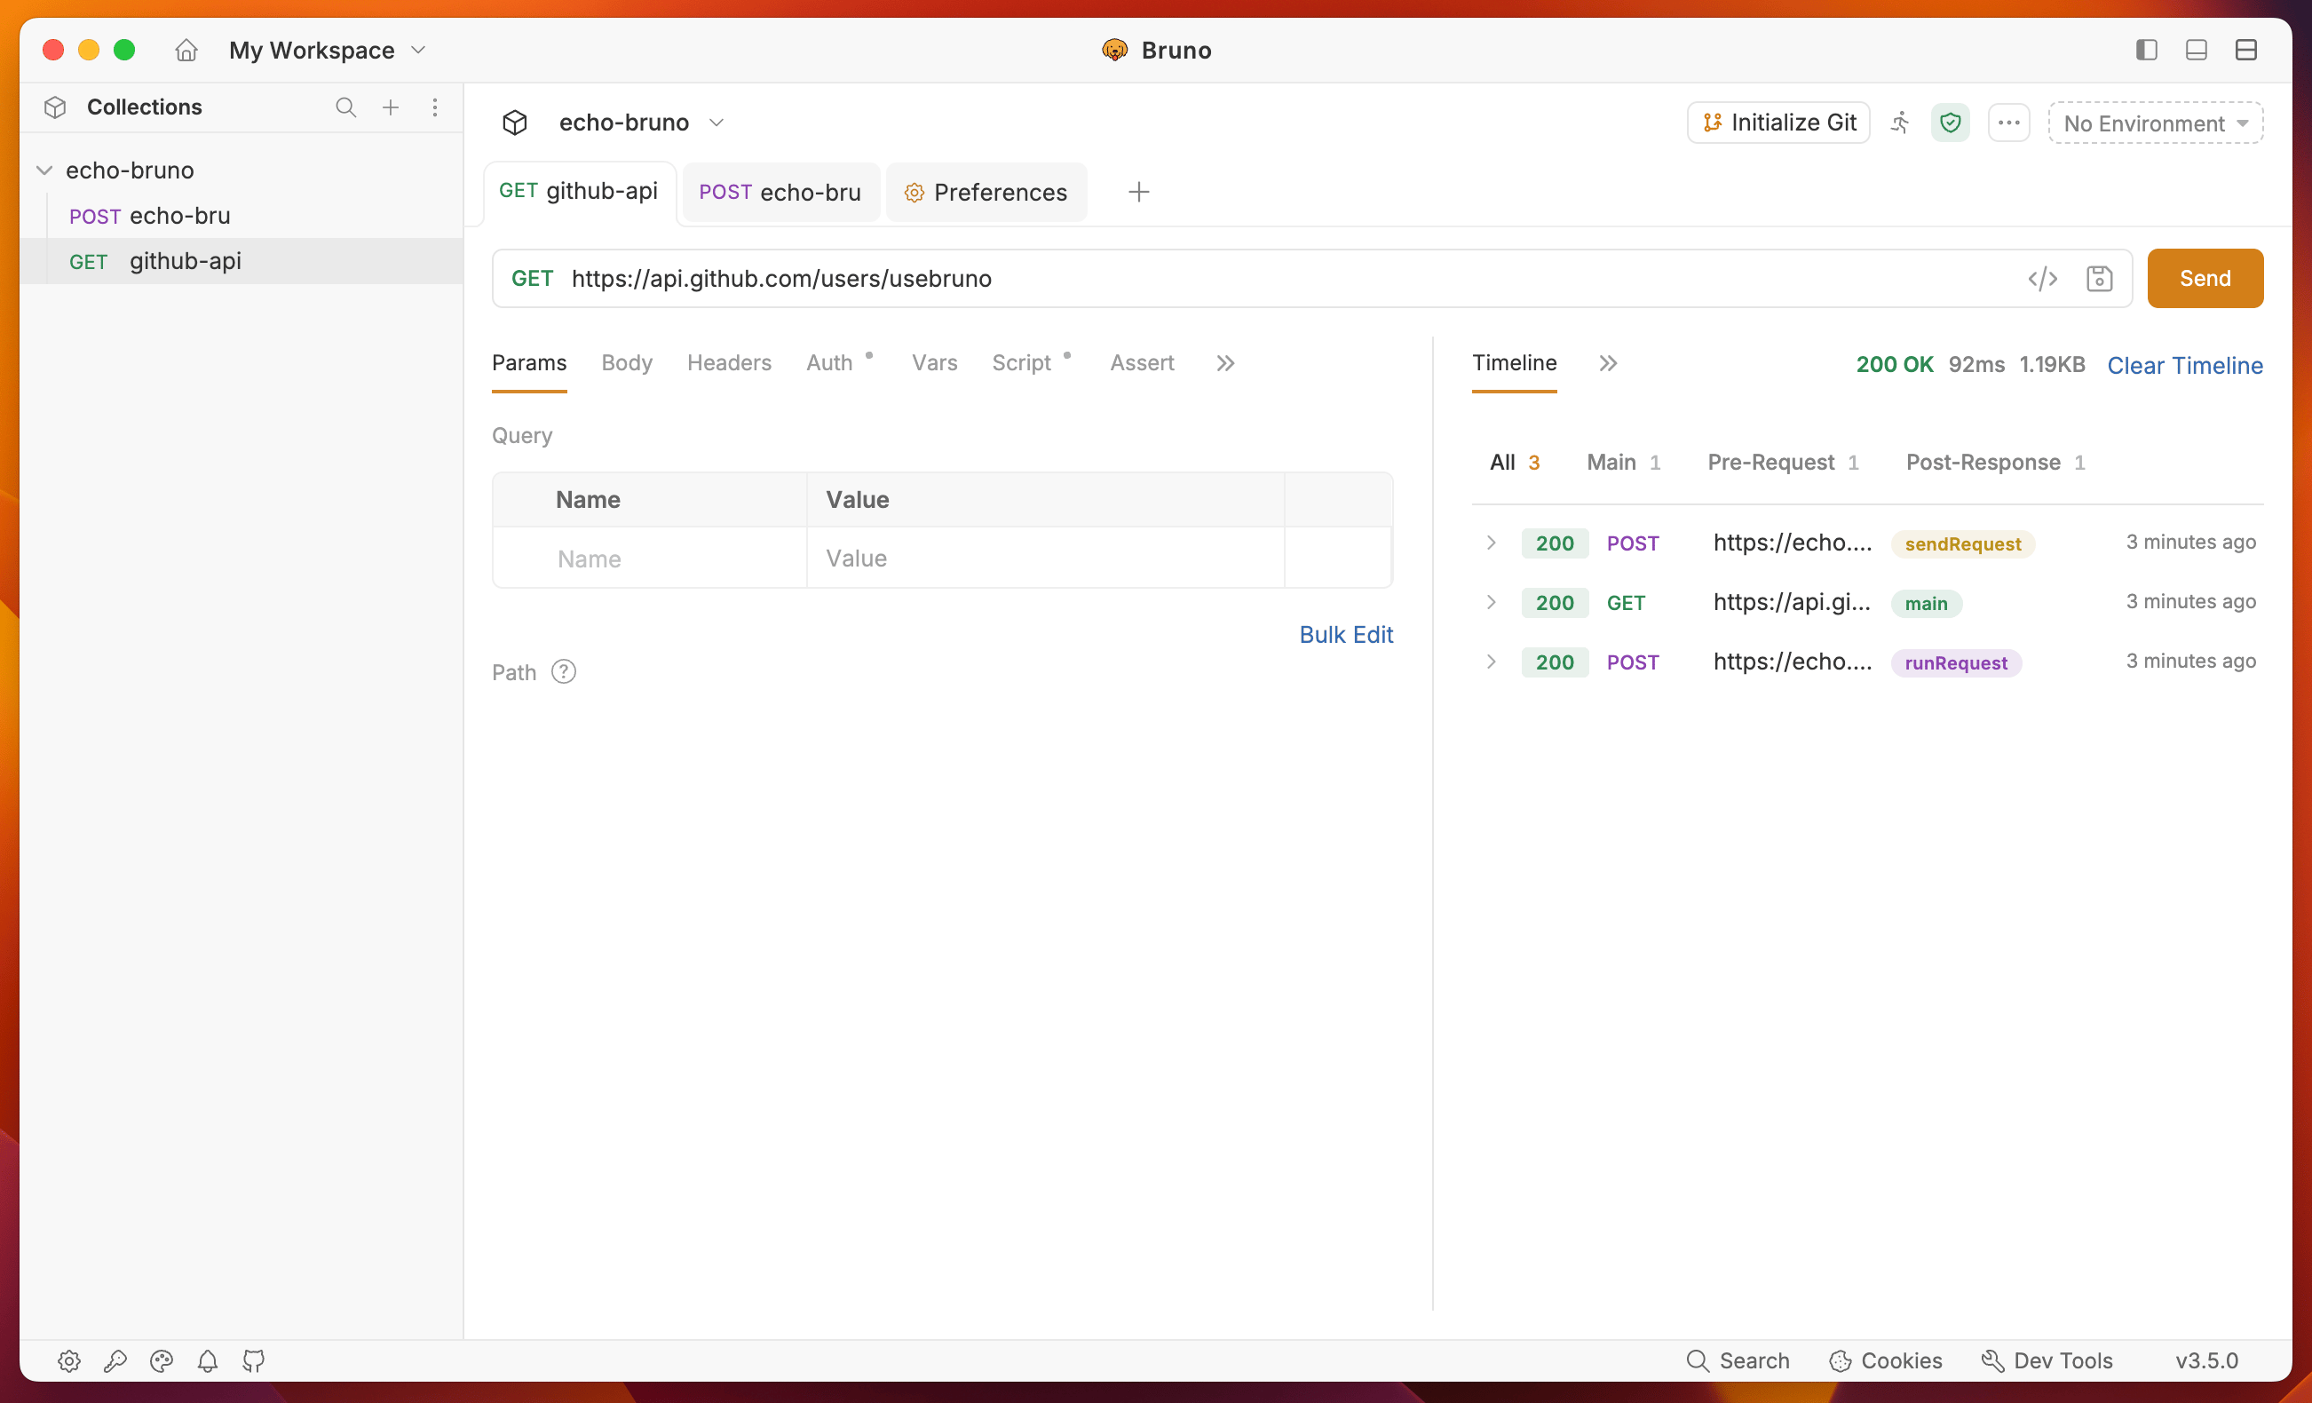Open Search from status bar

(1738, 1360)
